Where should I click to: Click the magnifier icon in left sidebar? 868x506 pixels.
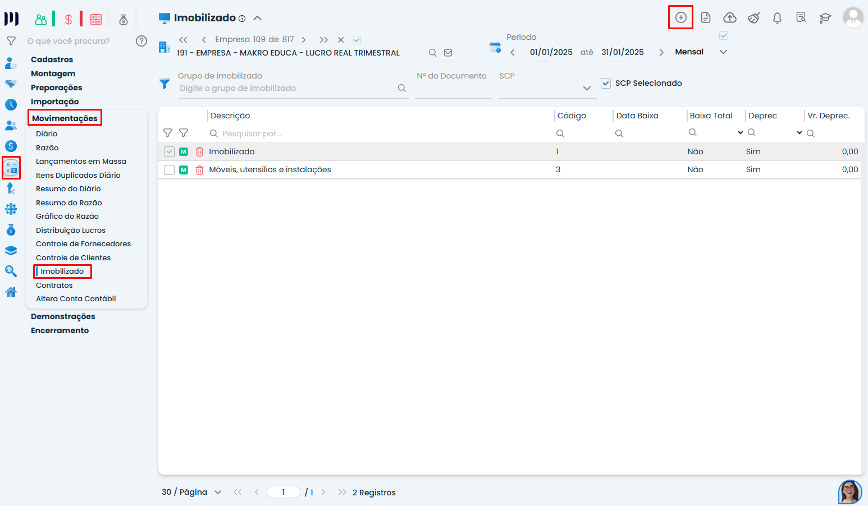[x=11, y=271]
